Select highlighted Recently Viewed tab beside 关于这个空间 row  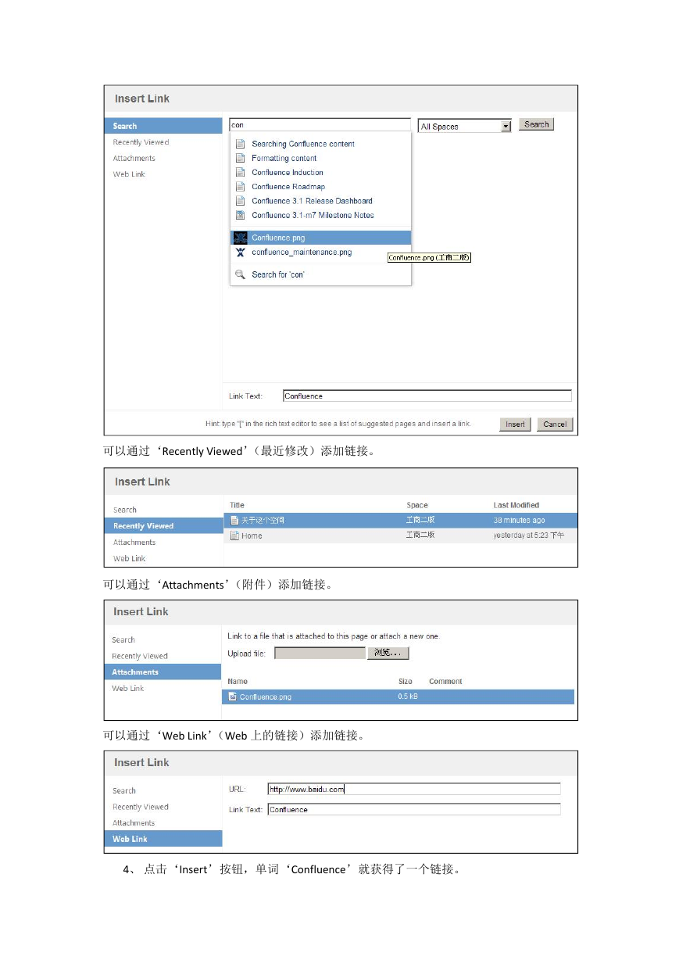pos(164,526)
